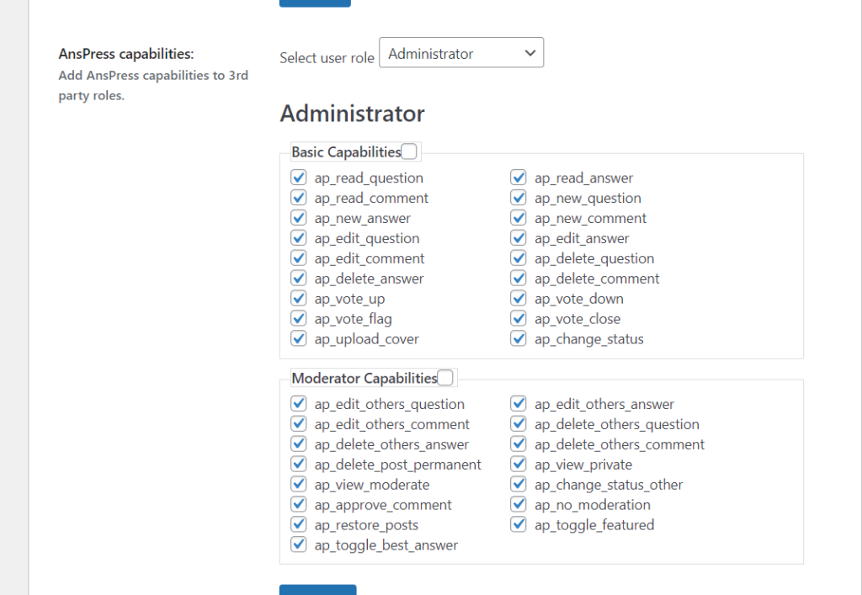Disable ap_delete_post_permanent capability
Viewport: 862px width, 595px height.
tap(299, 465)
